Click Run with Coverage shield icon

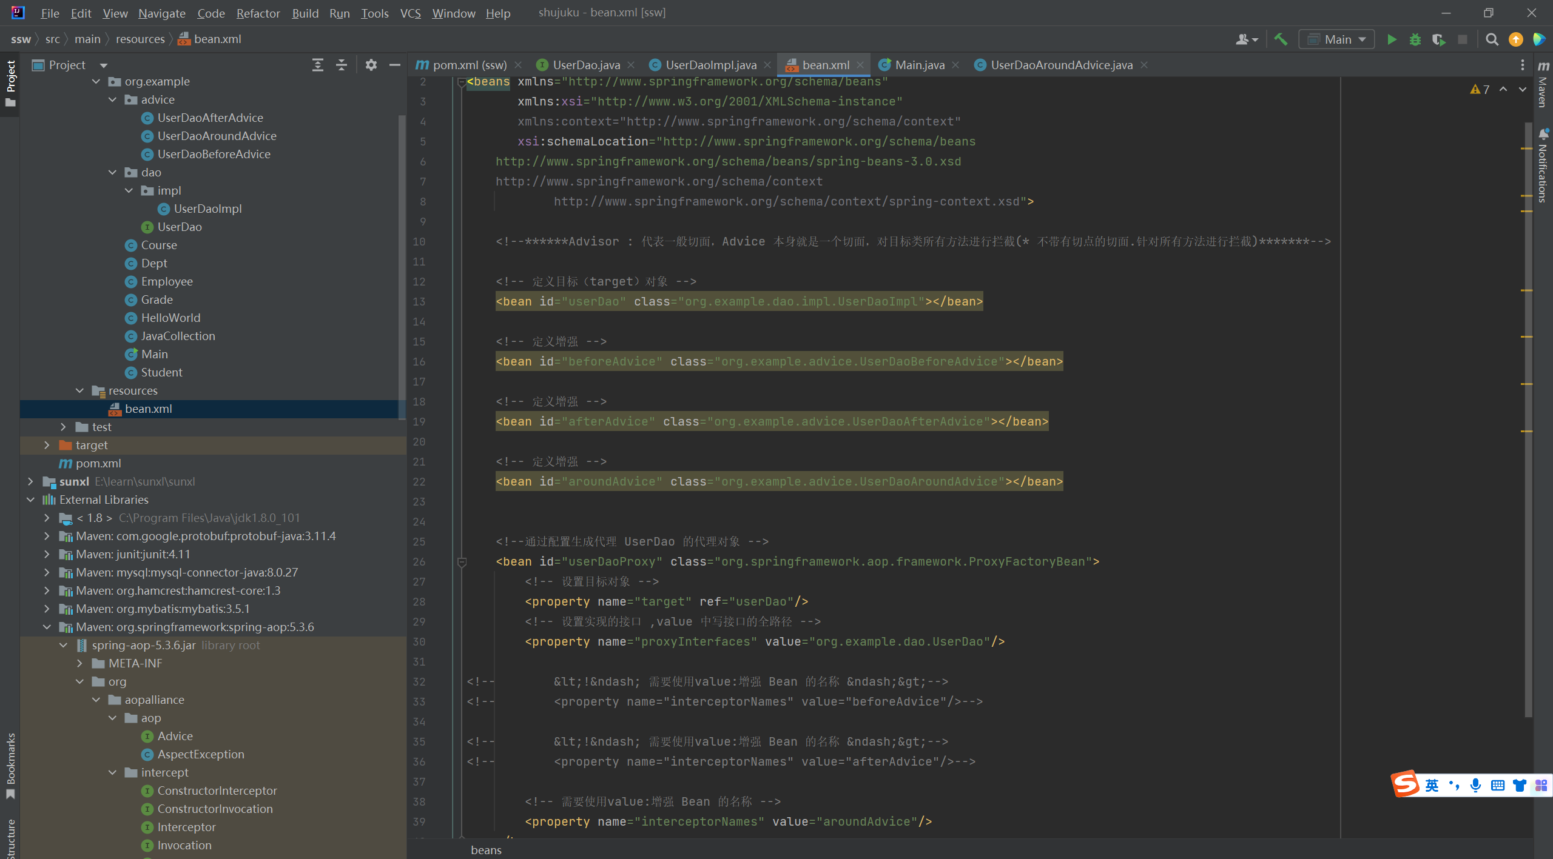[x=1438, y=39]
